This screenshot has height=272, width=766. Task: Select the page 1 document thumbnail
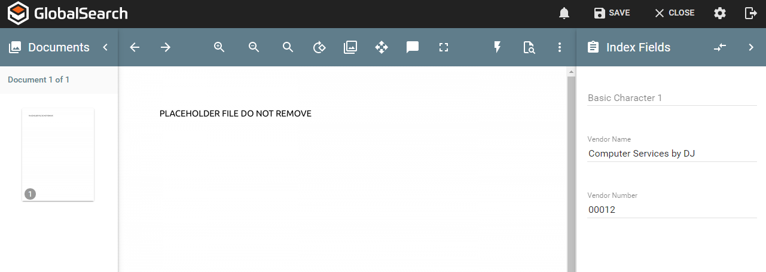[x=58, y=154]
